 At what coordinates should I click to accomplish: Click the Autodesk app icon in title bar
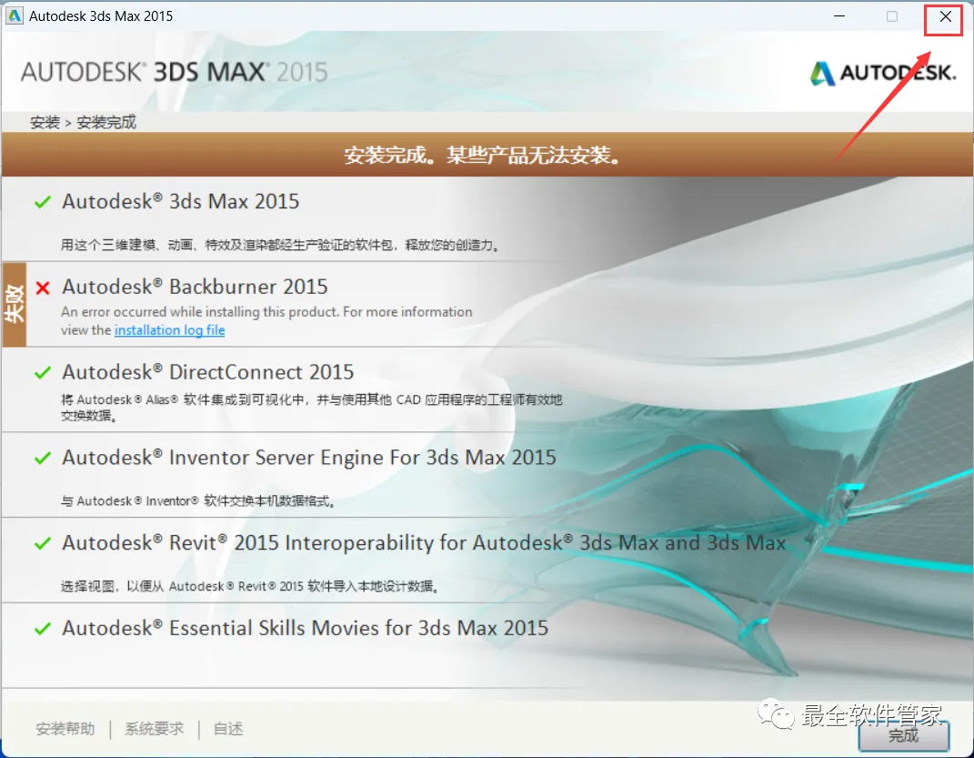[14, 16]
